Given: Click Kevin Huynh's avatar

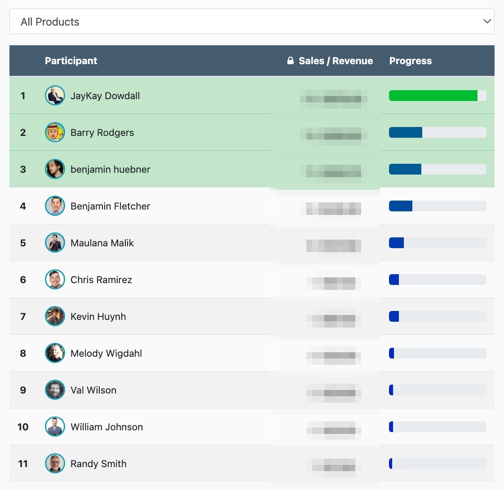Looking at the screenshot, I should coord(55,316).
